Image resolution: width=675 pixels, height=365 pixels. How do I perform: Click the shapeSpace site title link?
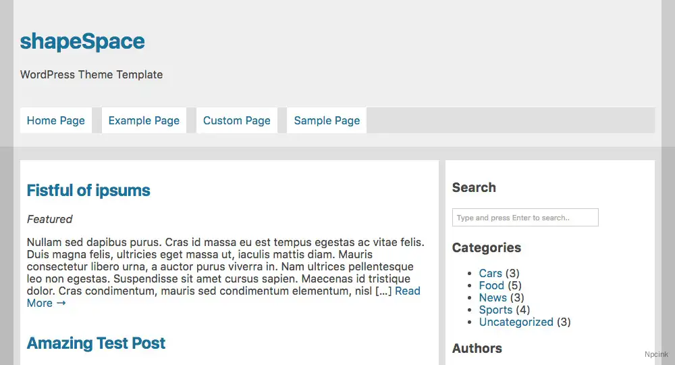[x=82, y=42]
